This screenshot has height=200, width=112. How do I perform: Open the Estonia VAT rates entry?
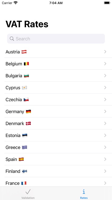(x=58, y=135)
